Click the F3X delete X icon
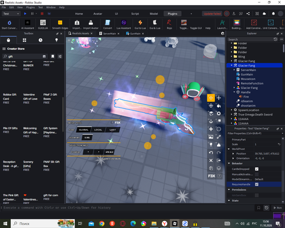This screenshot has height=228, width=285. [211, 160]
